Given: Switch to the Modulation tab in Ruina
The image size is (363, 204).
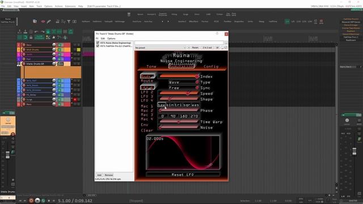Looking at the screenshot, I should coord(181,67).
